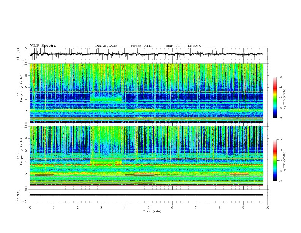Click the 'station=ATH' label
This screenshot has height=233, width=301.
[141, 46]
